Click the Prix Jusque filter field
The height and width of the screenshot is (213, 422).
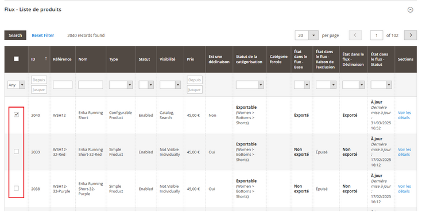[x=195, y=89]
